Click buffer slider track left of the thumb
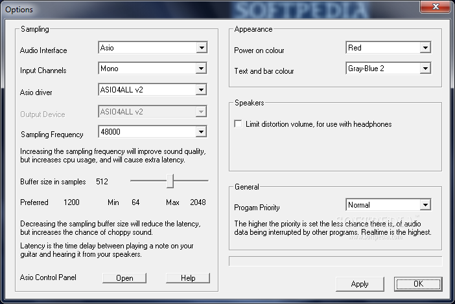The image size is (455, 304). point(148,182)
